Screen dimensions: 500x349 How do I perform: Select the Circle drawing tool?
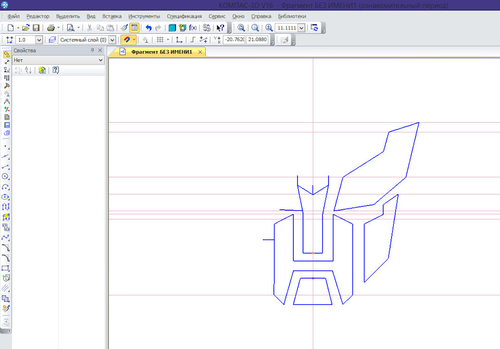[x=6, y=176]
